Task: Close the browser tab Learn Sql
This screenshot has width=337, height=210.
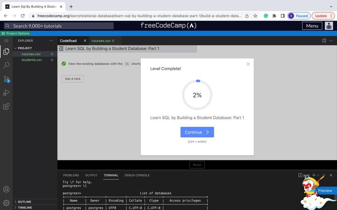Action: pos(61,7)
